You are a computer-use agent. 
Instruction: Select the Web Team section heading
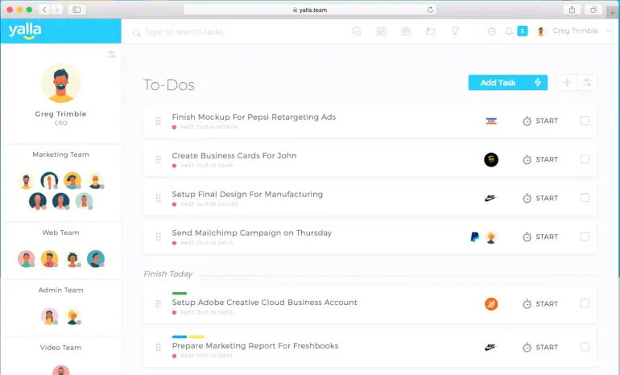click(61, 233)
